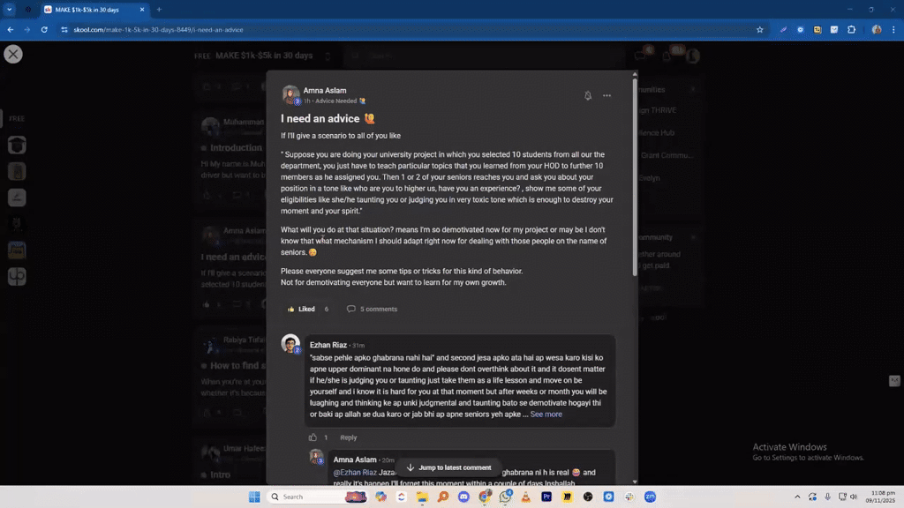Open a new browser tab with the plus
The image size is (904, 508).
tap(159, 10)
